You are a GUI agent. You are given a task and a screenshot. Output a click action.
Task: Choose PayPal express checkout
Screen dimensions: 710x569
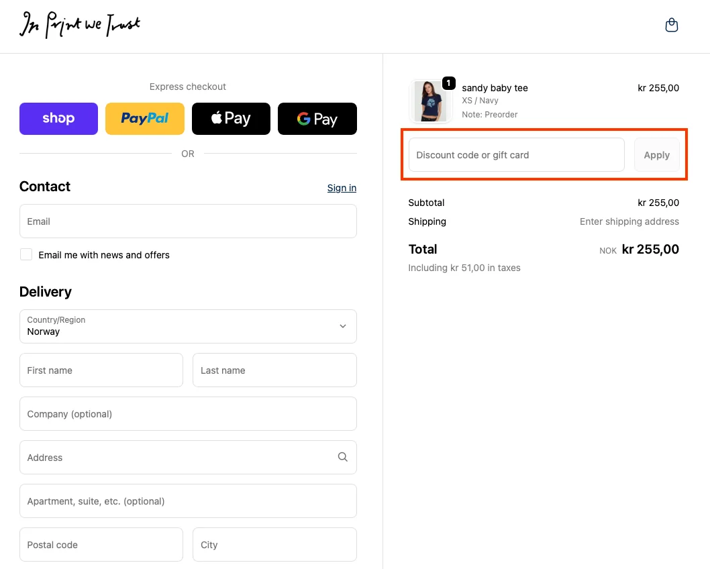coord(144,119)
